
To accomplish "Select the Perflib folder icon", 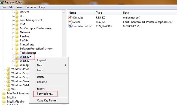I will 17,40.
